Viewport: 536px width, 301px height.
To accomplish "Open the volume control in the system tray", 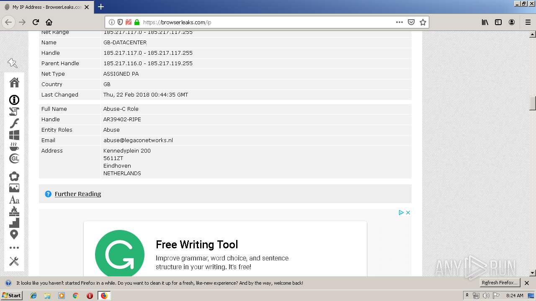I will pos(486,296).
